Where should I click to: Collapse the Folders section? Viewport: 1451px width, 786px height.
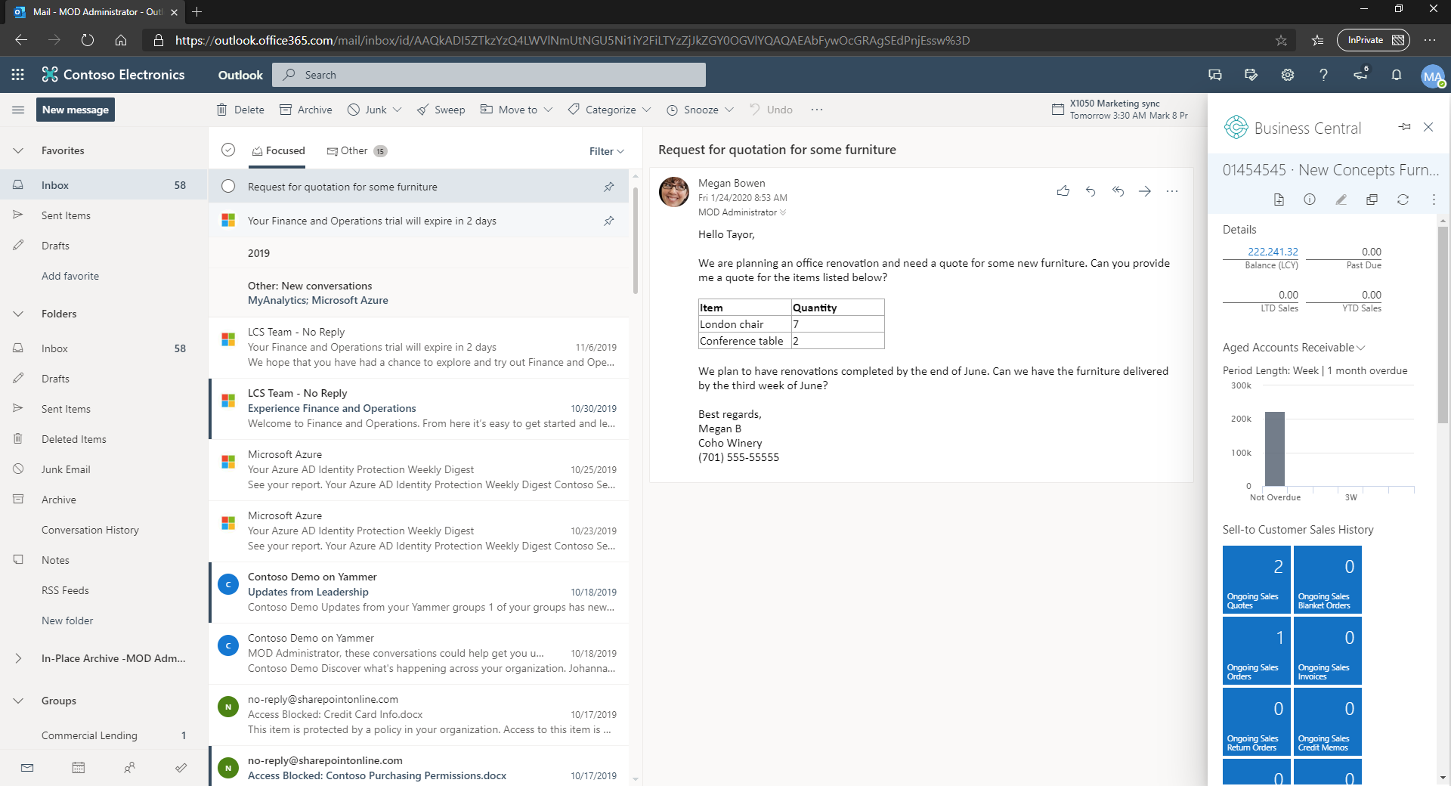point(18,314)
